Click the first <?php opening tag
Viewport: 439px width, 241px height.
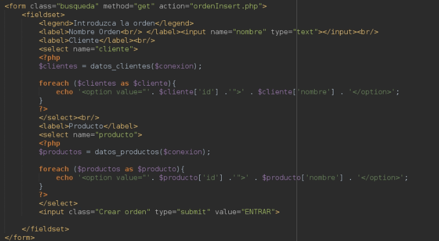click(50, 58)
